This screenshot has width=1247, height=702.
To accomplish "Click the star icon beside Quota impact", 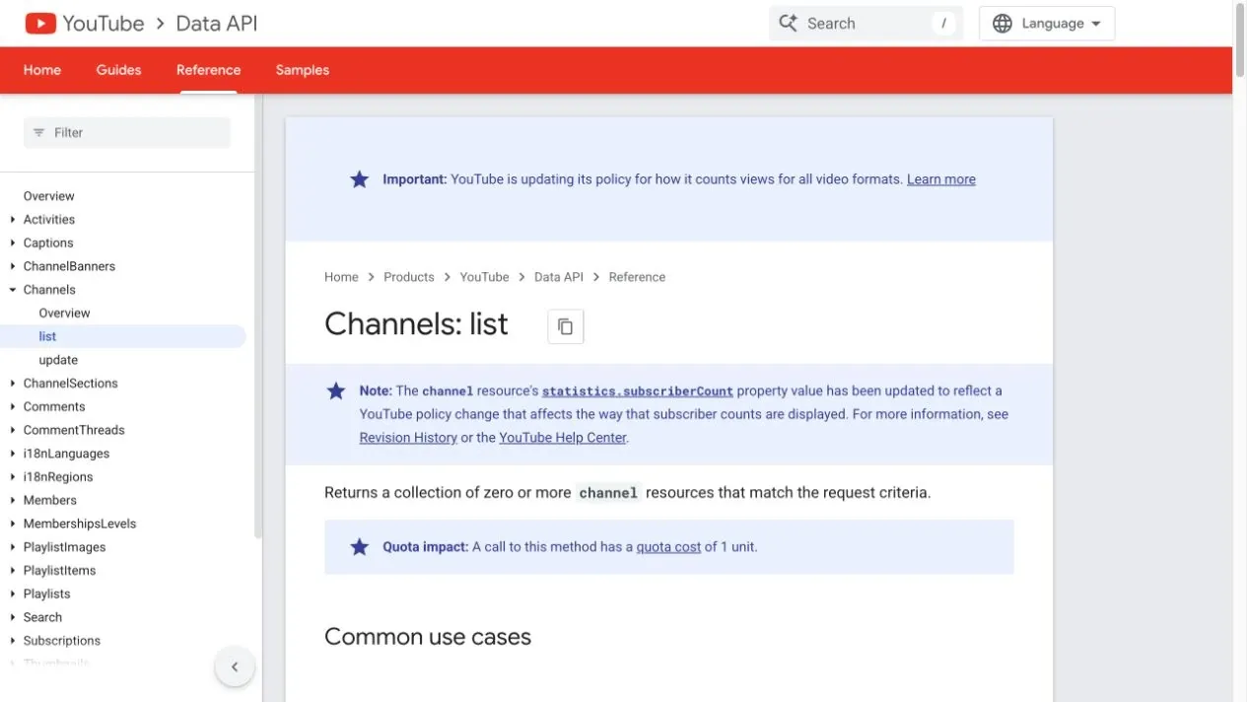I will 360,547.
